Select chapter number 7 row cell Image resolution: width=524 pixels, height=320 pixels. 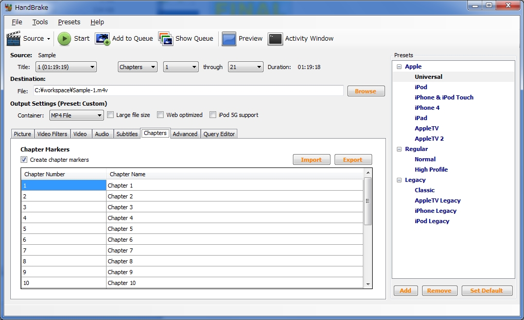(x=64, y=250)
